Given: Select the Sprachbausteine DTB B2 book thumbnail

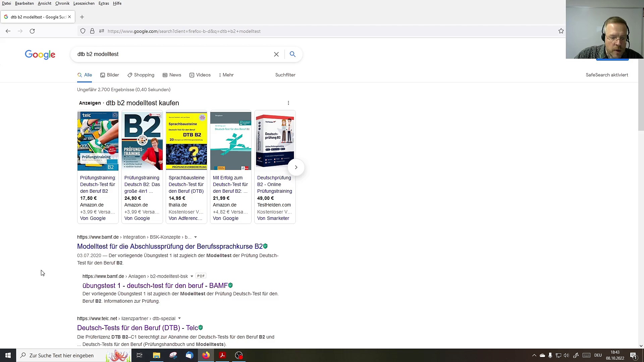Looking at the screenshot, I should (186, 141).
